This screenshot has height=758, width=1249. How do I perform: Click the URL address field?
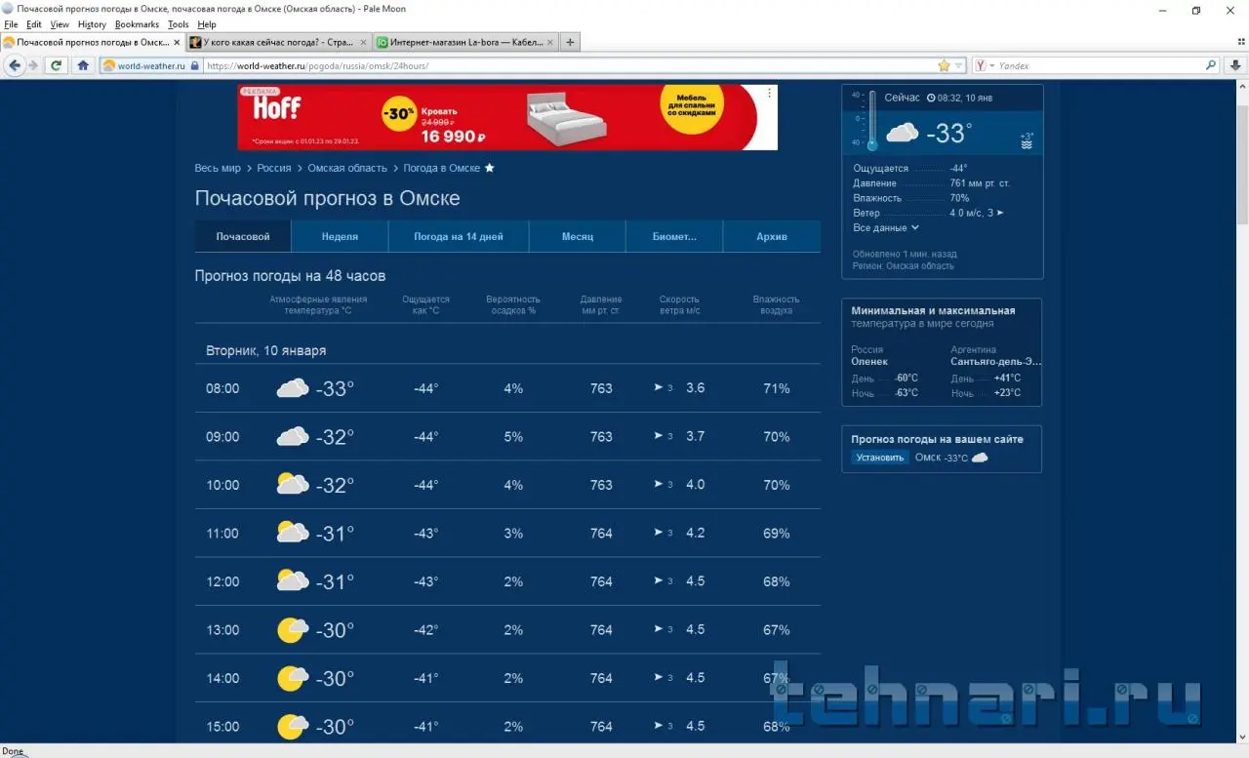(569, 65)
